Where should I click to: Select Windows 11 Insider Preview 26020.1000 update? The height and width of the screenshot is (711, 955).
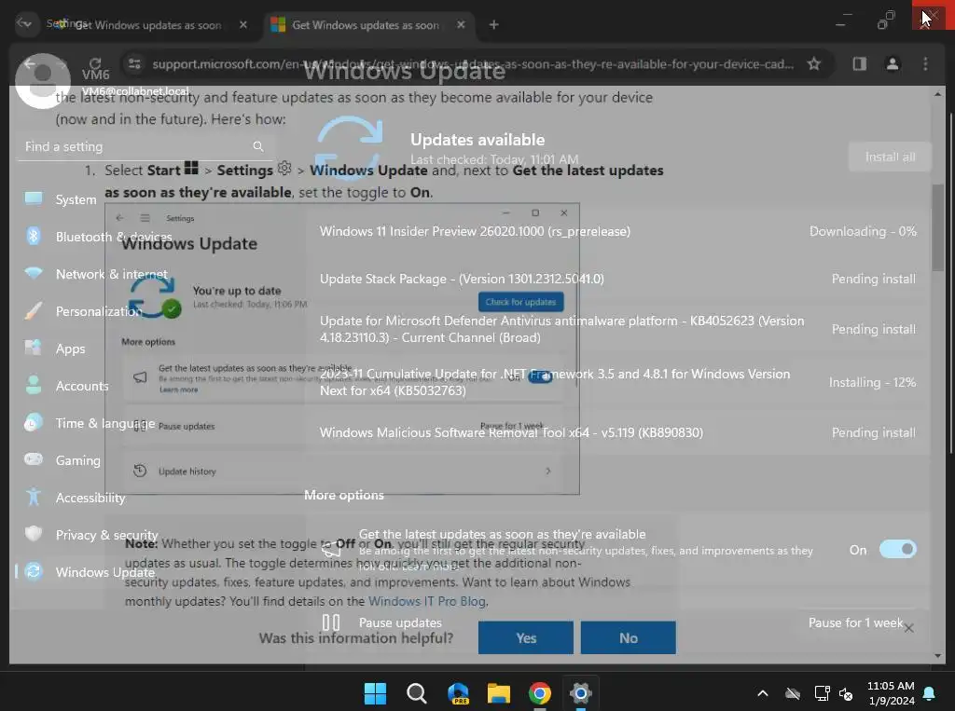pos(618,231)
